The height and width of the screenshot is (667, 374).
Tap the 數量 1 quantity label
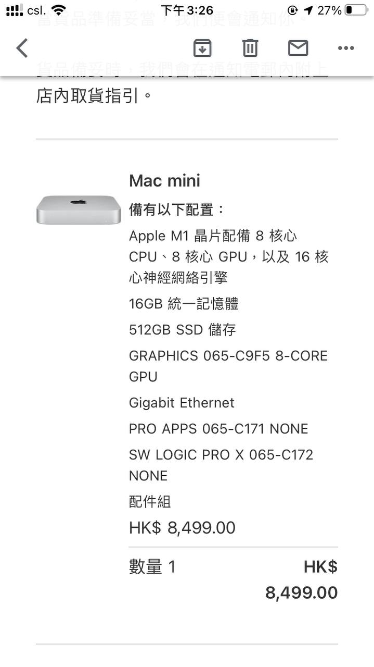click(x=152, y=567)
